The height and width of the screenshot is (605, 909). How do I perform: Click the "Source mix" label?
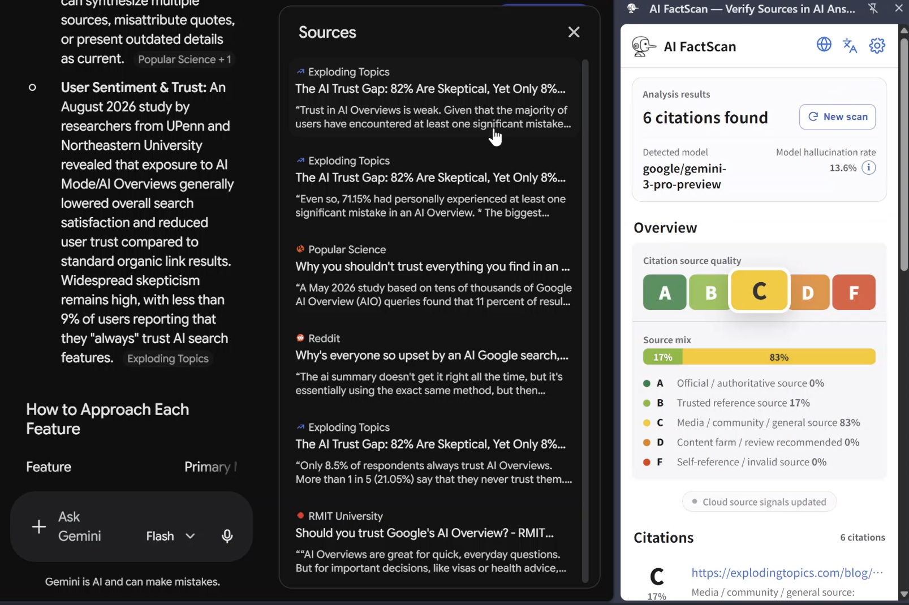point(667,340)
